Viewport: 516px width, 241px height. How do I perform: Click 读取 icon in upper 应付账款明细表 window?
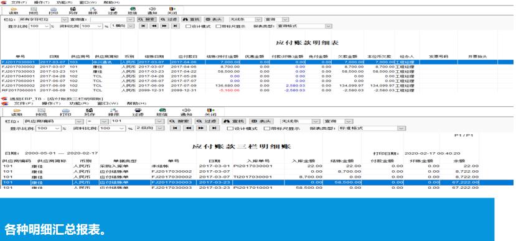(x=14, y=11)
